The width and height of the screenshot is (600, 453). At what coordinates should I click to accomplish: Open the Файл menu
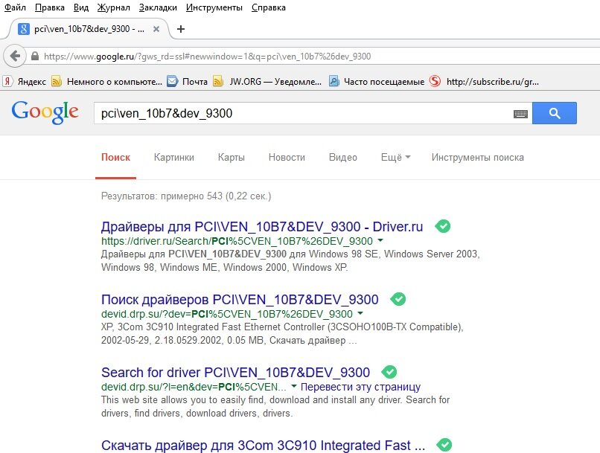[x=15, y=7]
